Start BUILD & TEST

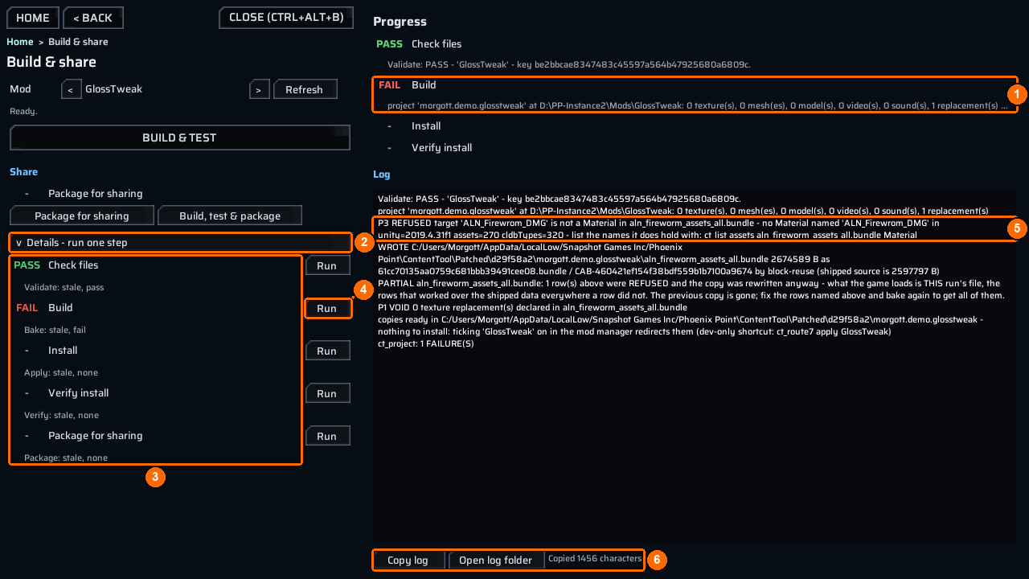[179, 138]
